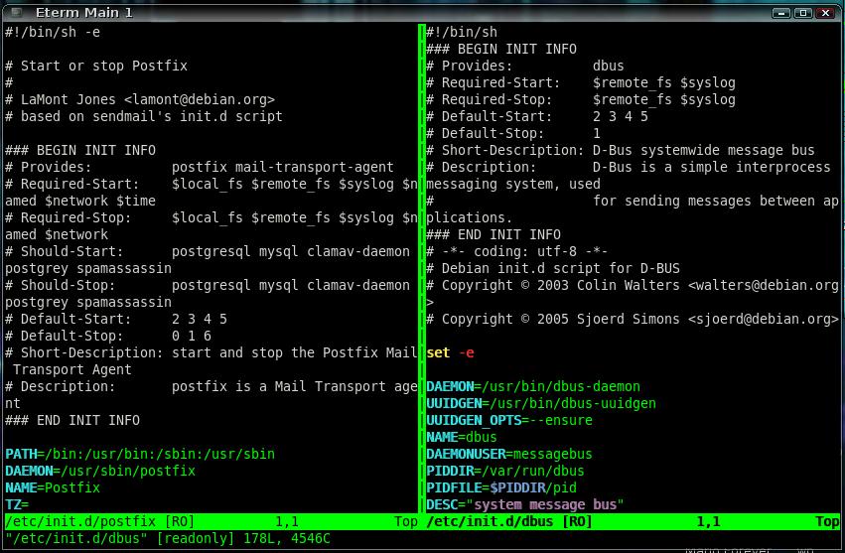
Task: Click the UUIDGEN_OPTS=--ensure line
Action: pos(508,420)
